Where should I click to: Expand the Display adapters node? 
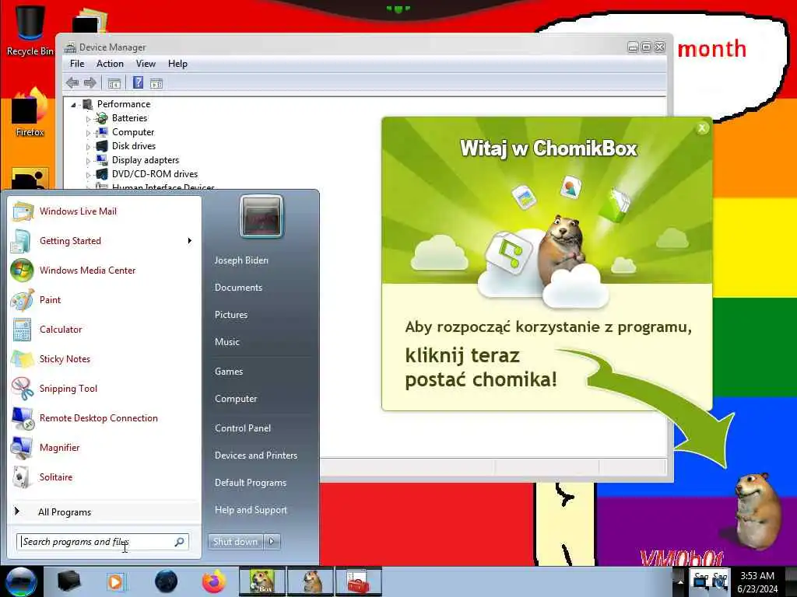coord(89,161)
